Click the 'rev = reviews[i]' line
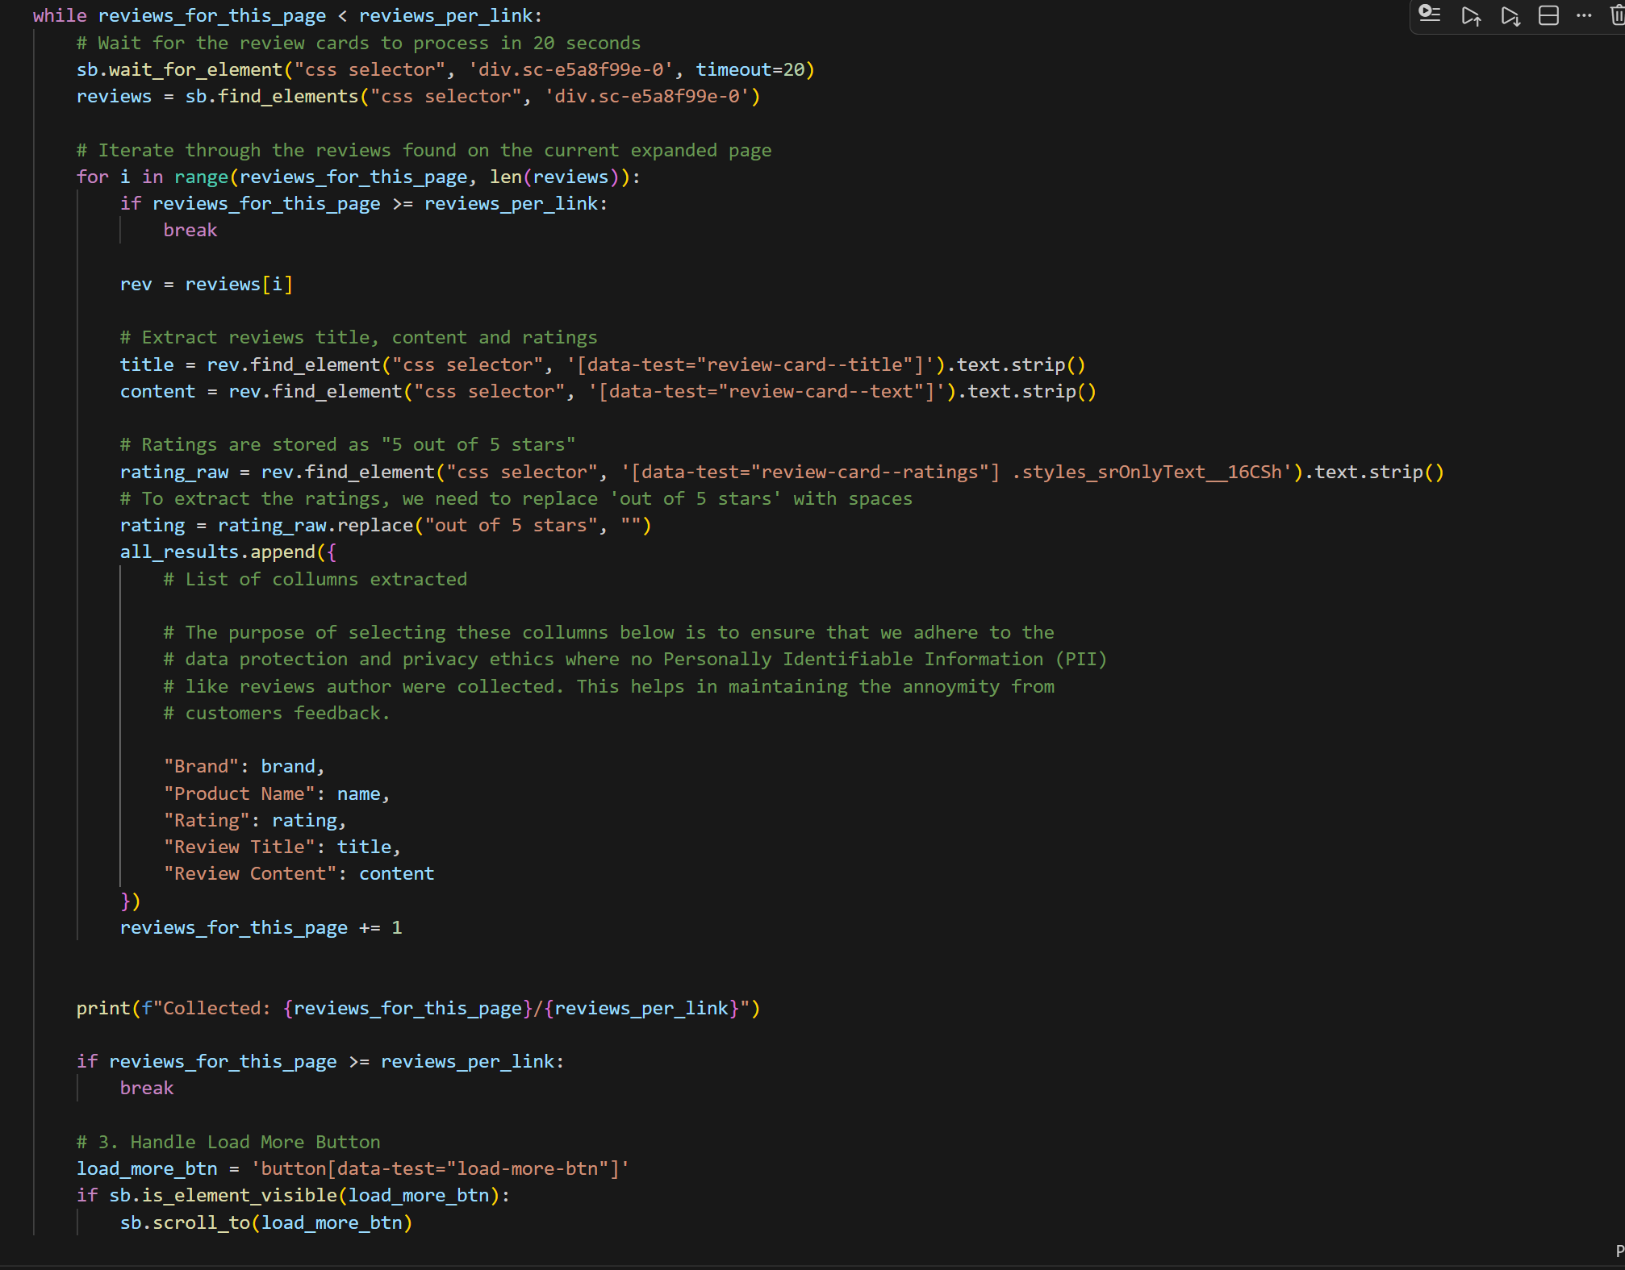Viewport: 1625px width, 1270px height. (206, 285)
